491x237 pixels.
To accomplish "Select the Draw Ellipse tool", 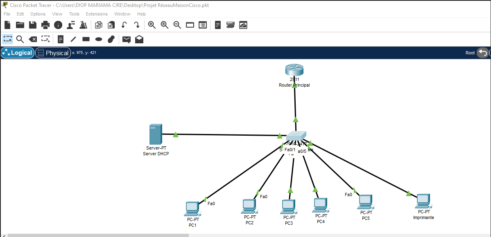I will (x=99, y=39).
